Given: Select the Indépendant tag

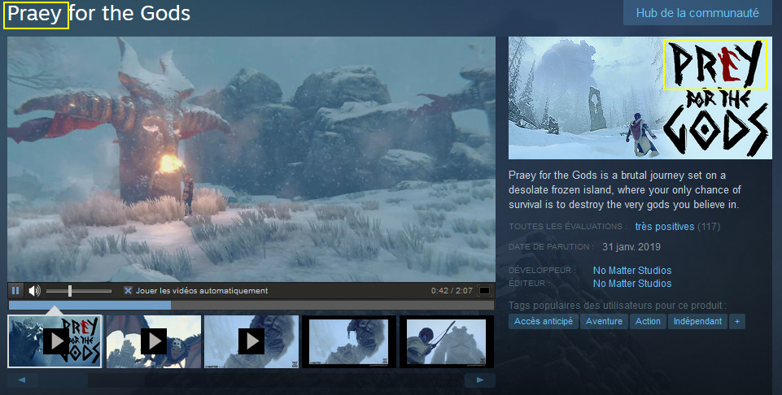Looking at the screenshot, I should 697,321.
